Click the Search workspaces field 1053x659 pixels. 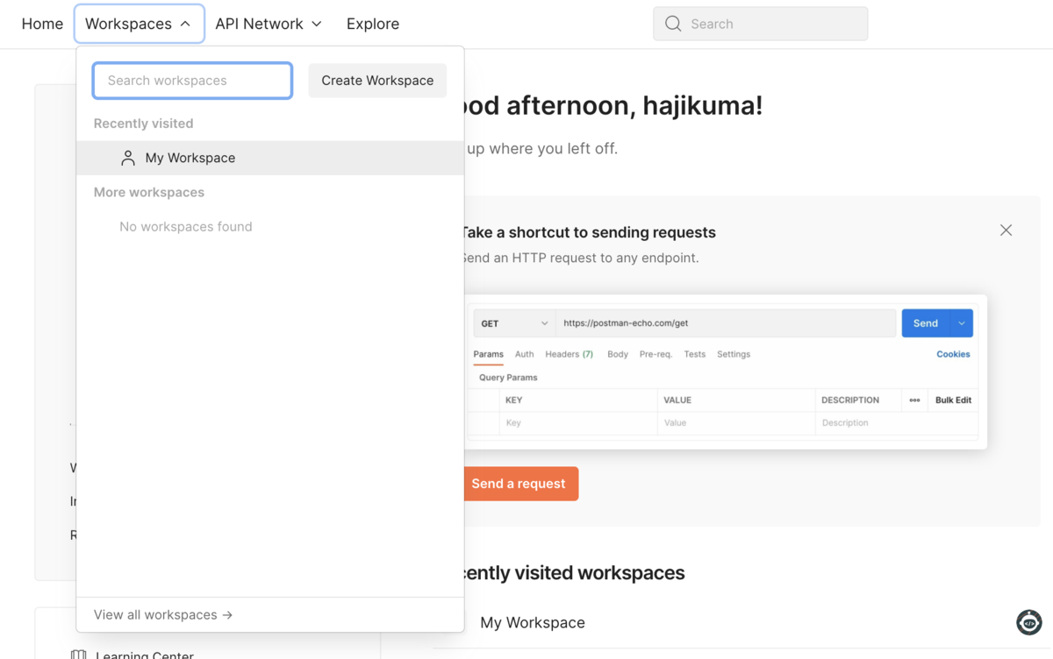tap(192, 81)
